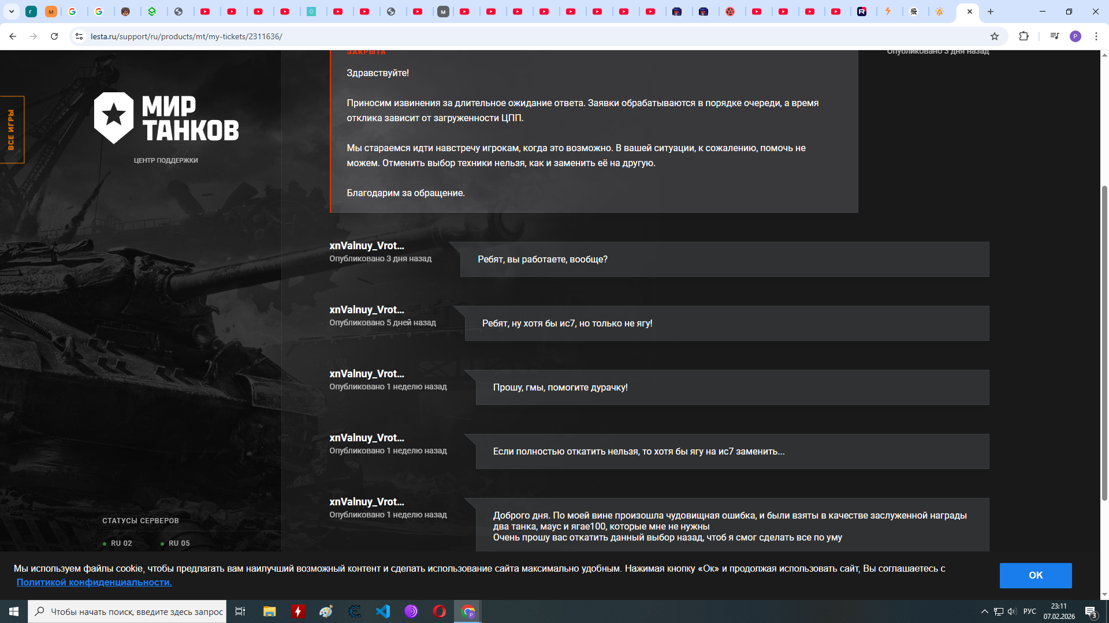Open the Политикой конфиденциальности link

click(x=94, y=582)
